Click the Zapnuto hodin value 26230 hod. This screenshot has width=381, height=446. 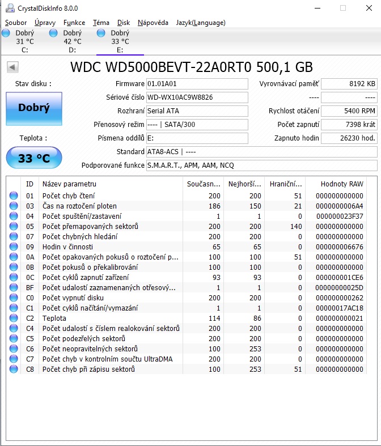(x=349, y=138)
